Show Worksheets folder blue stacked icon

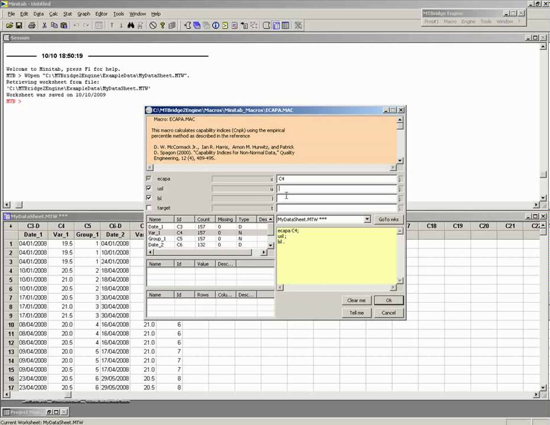click(197, 25)
